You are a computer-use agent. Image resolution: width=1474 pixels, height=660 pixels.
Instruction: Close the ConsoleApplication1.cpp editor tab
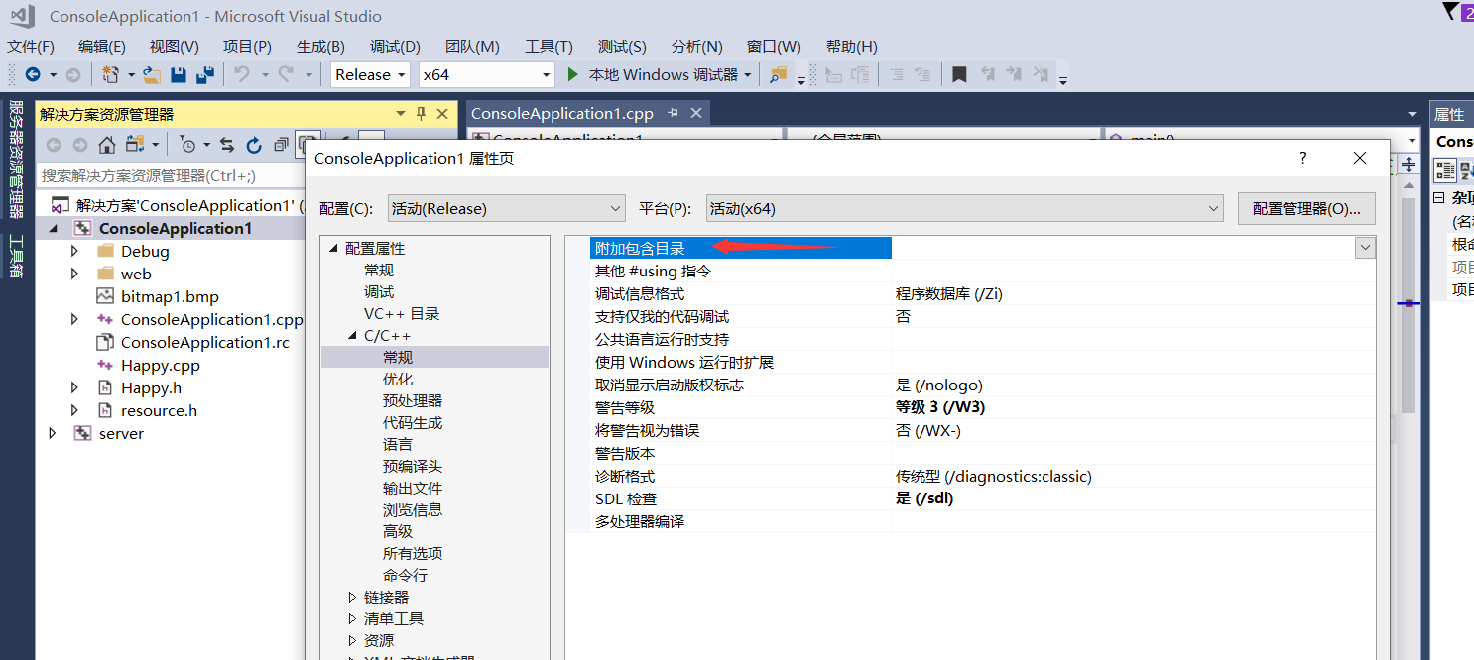696,113
